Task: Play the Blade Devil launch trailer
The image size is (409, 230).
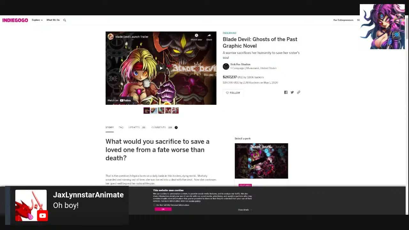Action: coord(161,68)
